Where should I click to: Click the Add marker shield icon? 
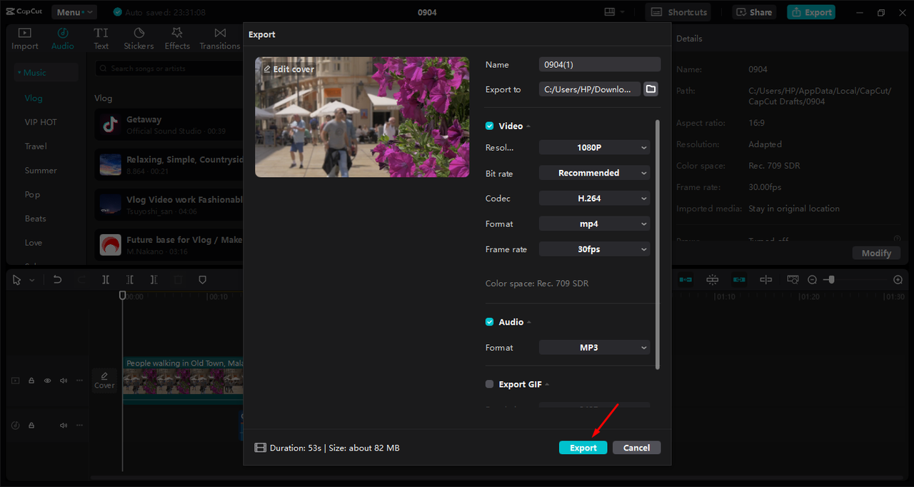click(202, 280)
